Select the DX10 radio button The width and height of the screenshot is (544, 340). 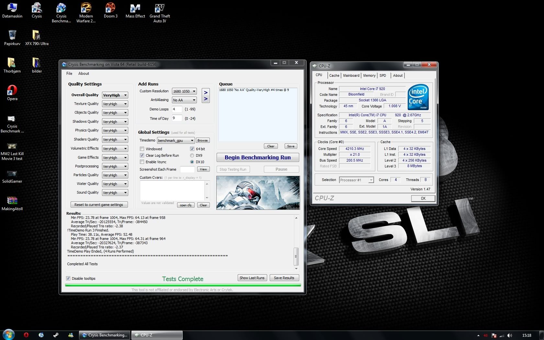(192, 162)
